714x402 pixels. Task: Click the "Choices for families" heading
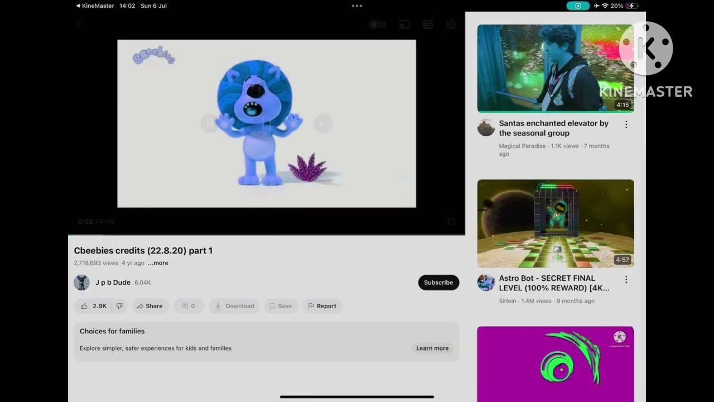112,331
